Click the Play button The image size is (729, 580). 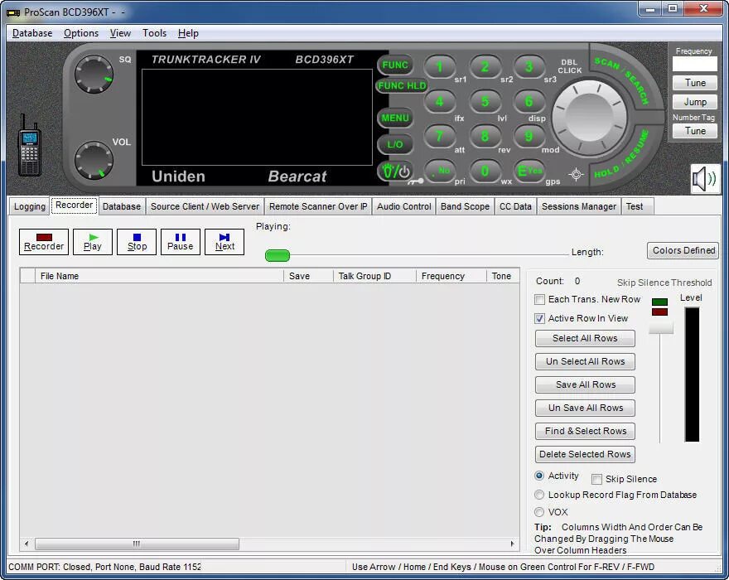point(93,242)
